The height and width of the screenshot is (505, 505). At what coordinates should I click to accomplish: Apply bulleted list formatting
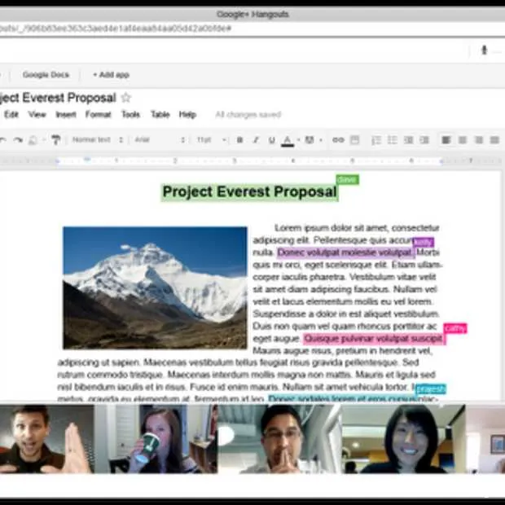[392, 140]
